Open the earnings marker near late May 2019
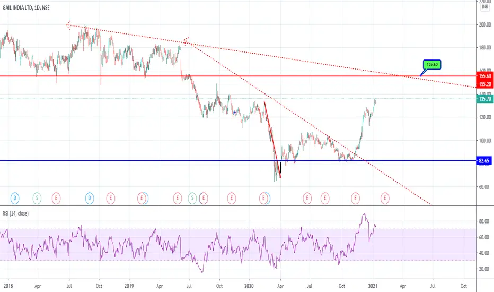This screenshot has width=494, height=292. click(178, 198)
